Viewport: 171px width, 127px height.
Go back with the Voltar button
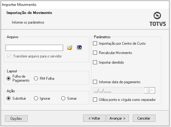94,118
